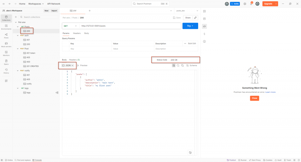The image size is (301, 162).
Task: Collapse the GET tags request
Action: (18, 88)
